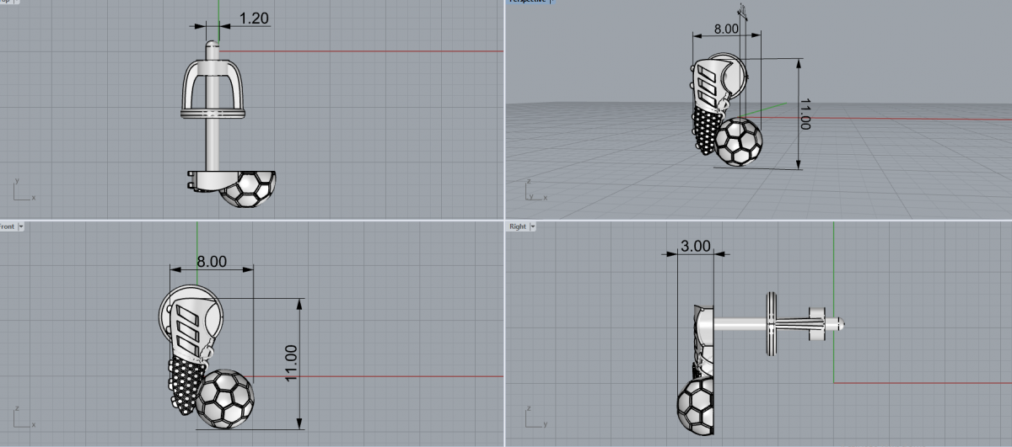The image size is (1012, 447).
Task: Click the world axis icon in Top viewport
Action: [23, 190]
